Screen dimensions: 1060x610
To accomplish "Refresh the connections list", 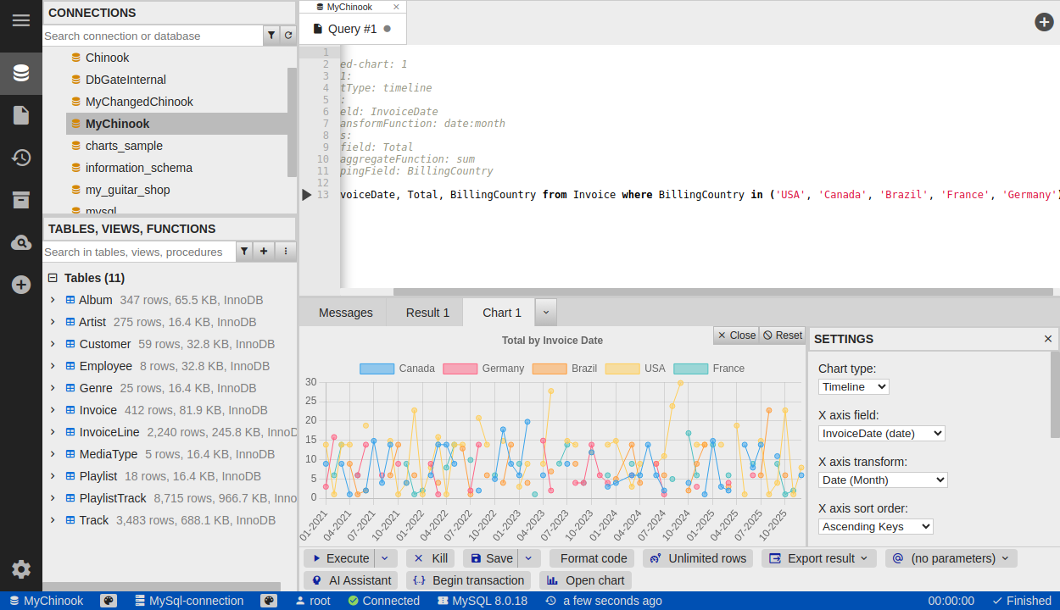I will point(288,36).
